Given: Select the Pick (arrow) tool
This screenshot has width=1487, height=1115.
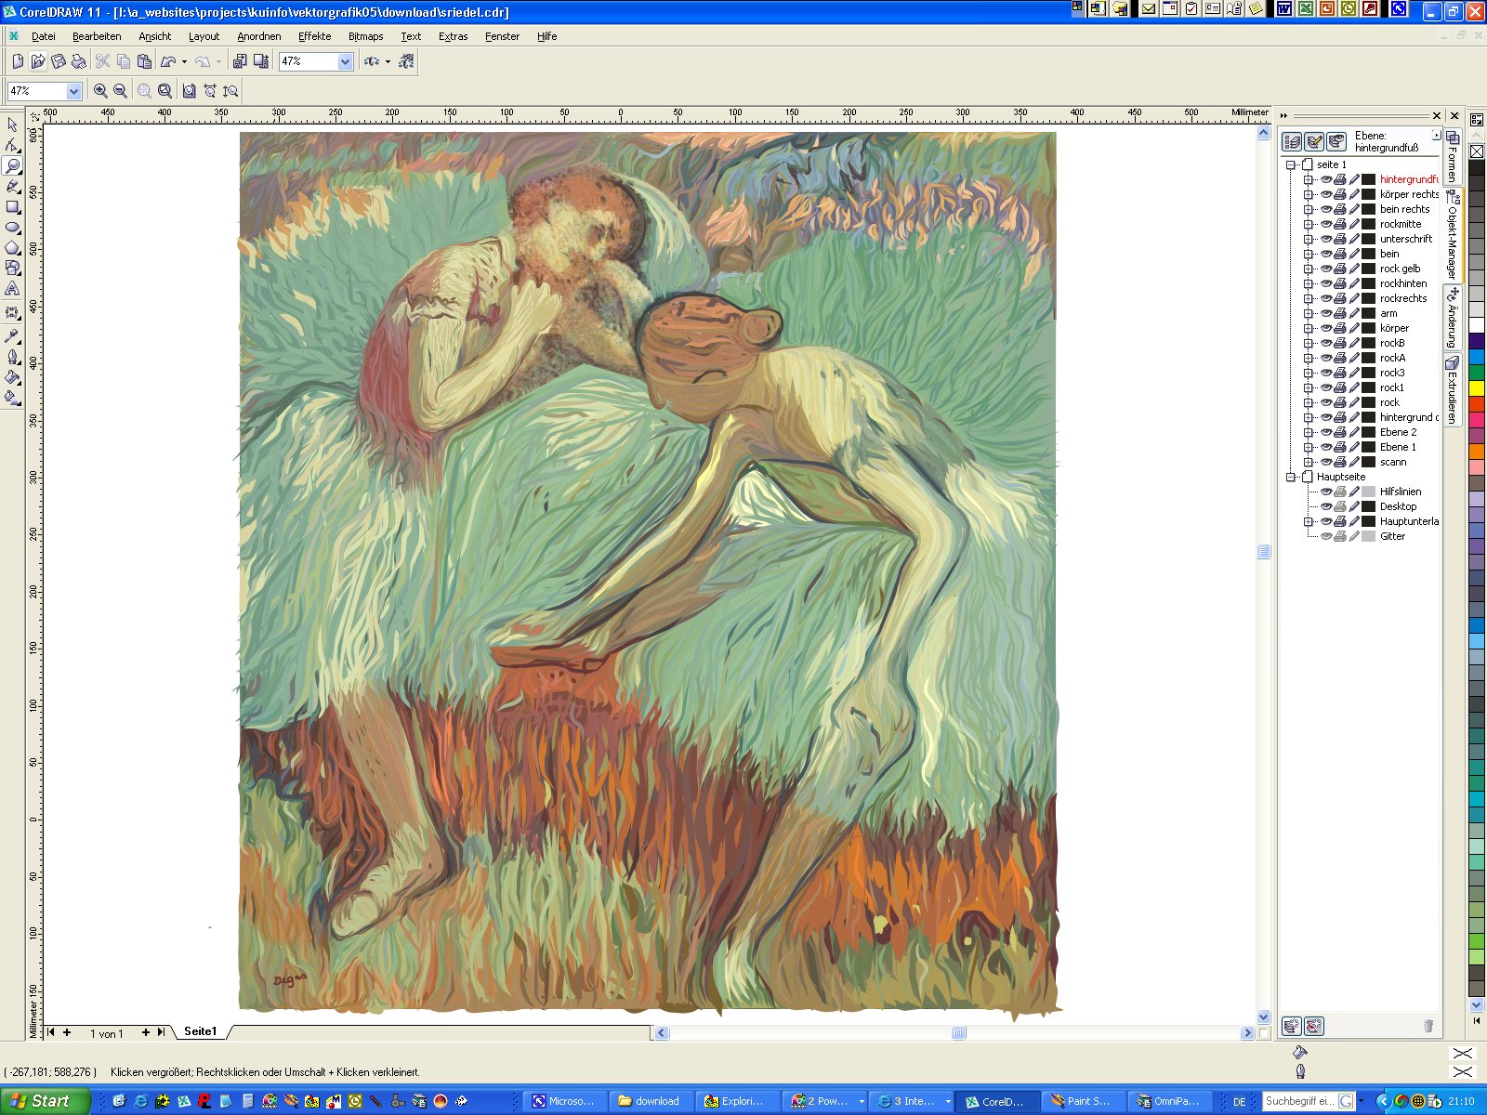Looking at the screenshot, I should [12, 125].
